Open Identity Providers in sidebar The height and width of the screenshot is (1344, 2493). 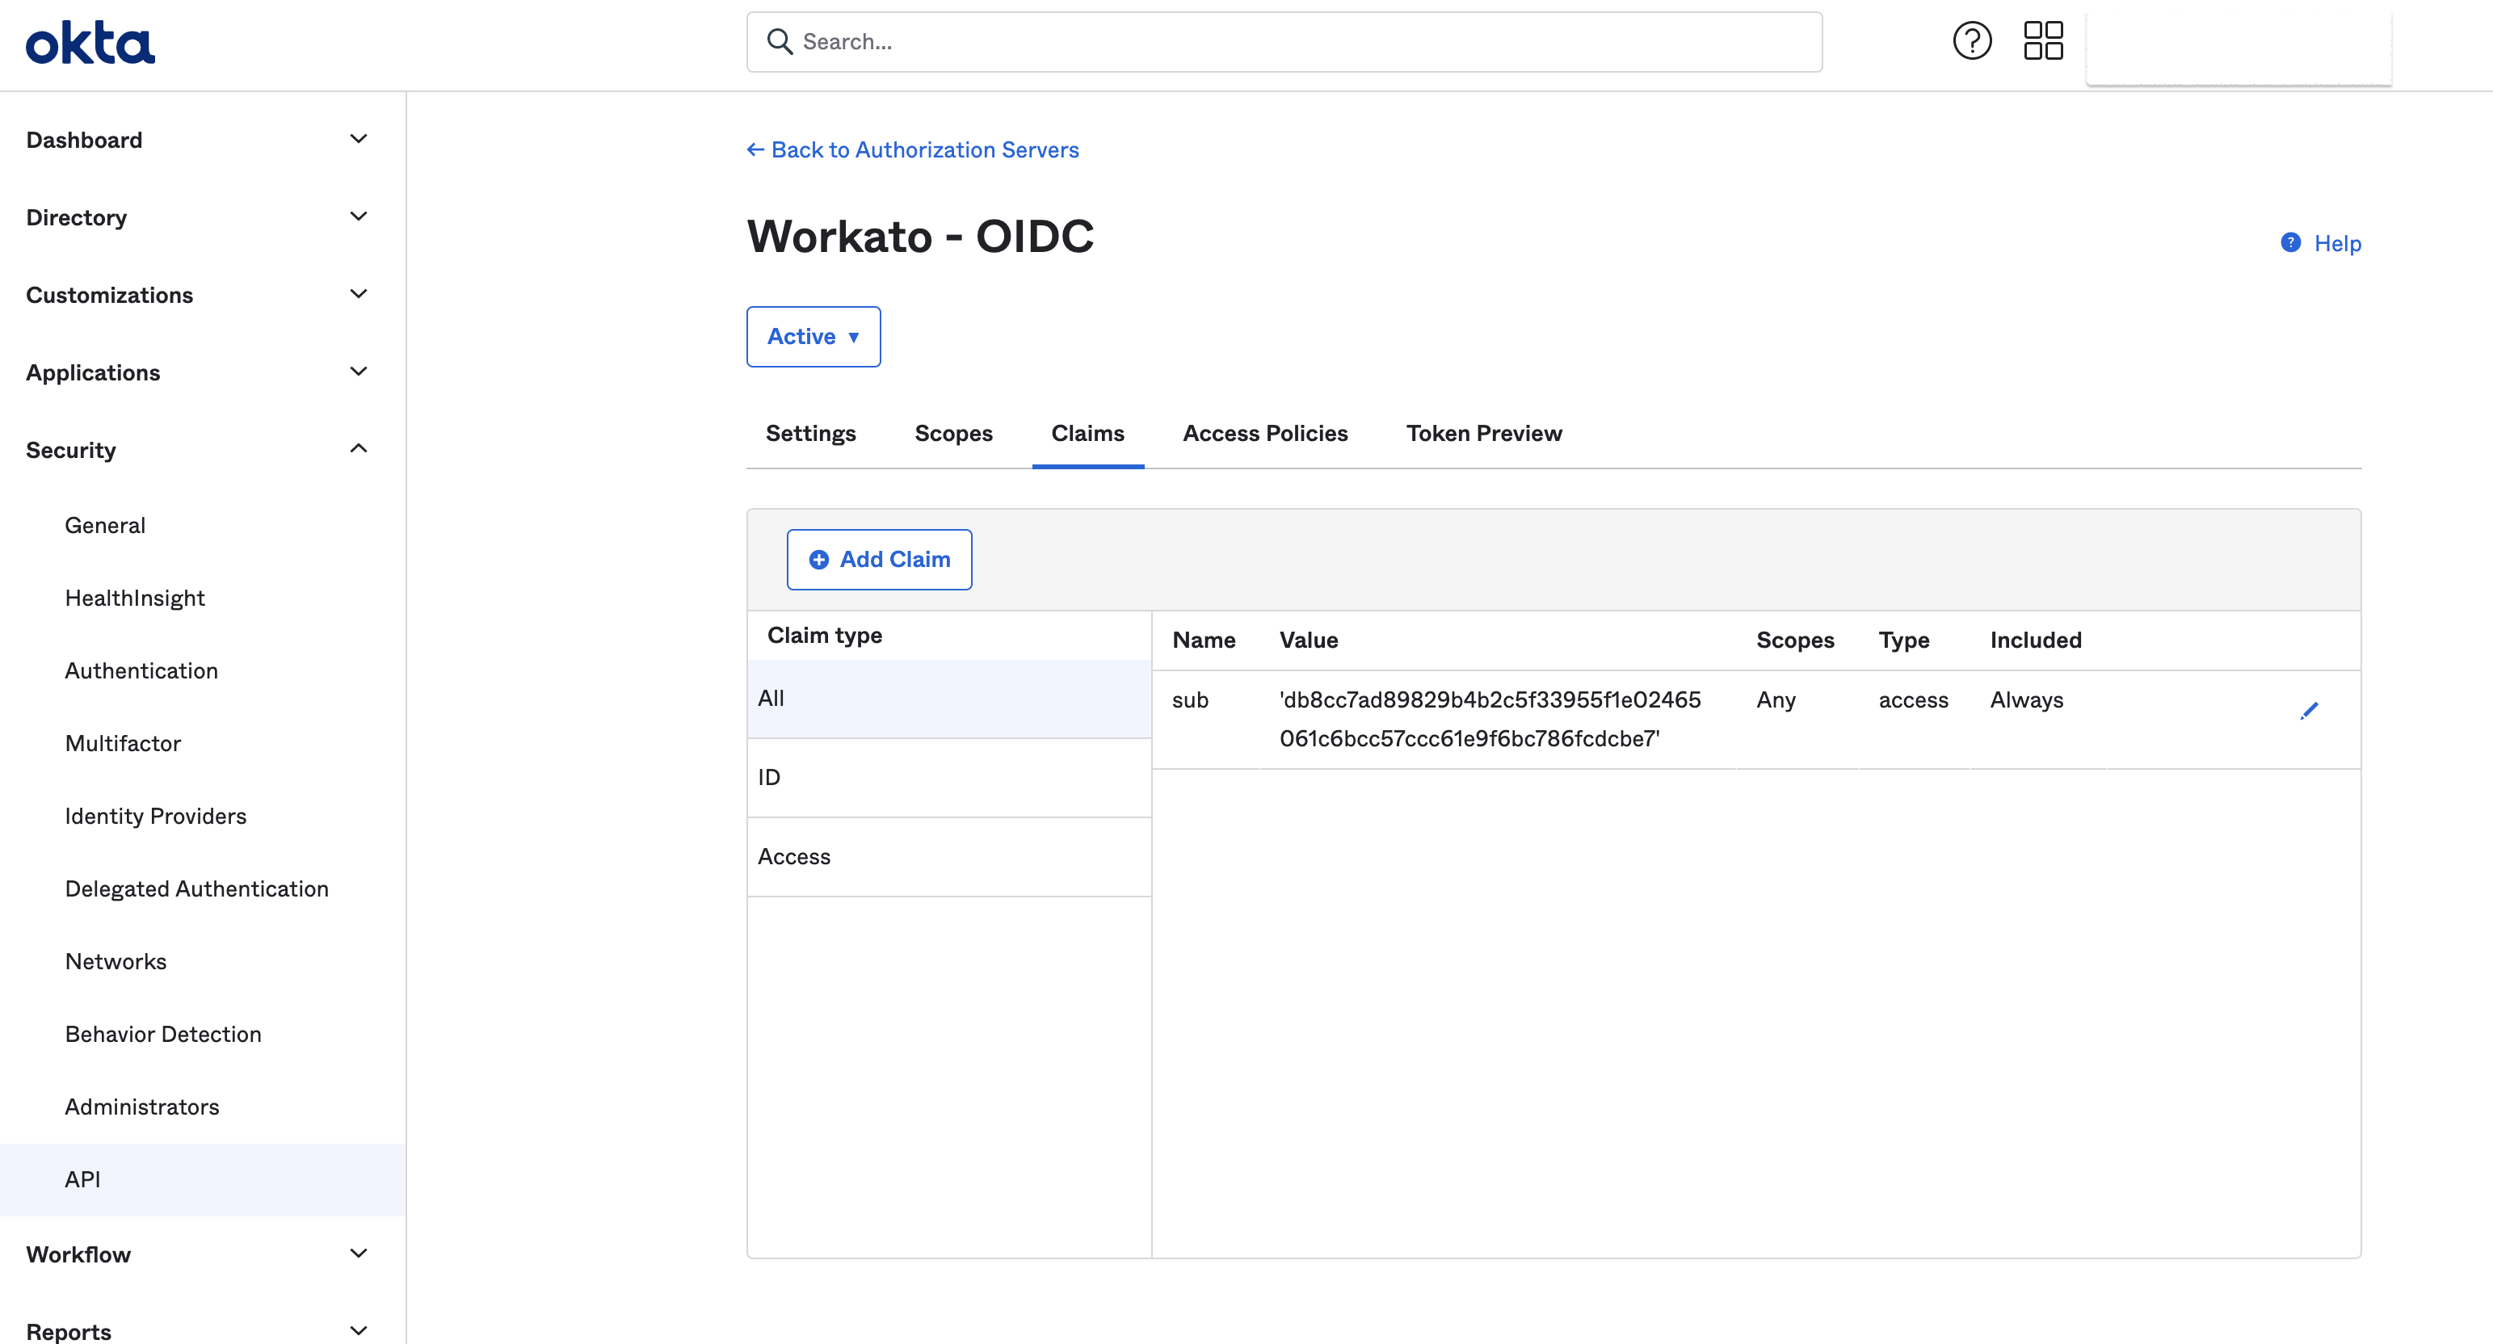click(156, 816)
